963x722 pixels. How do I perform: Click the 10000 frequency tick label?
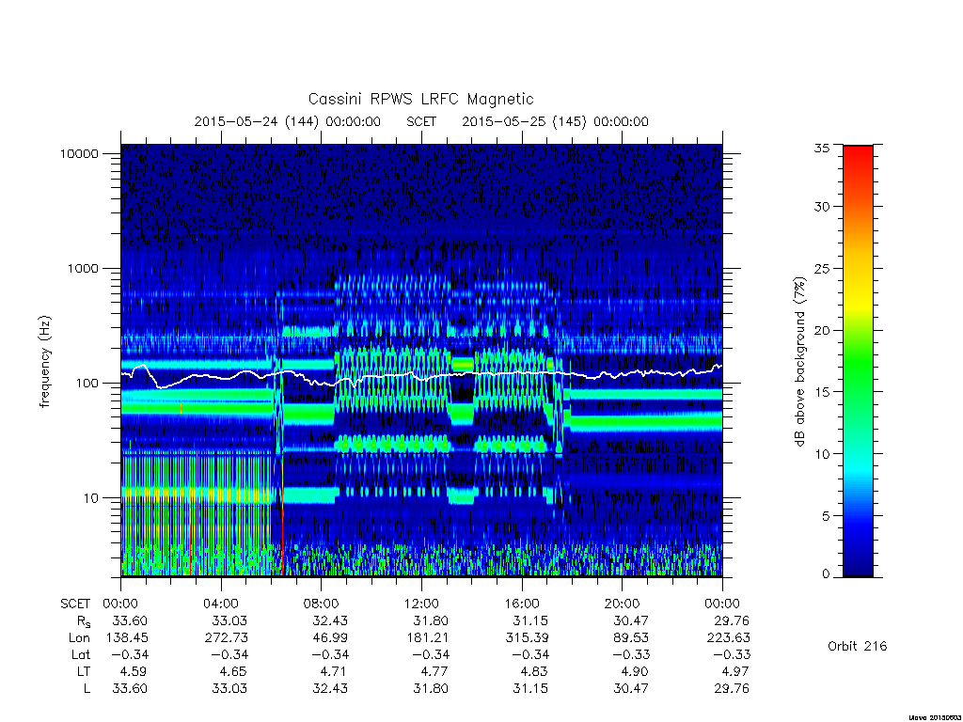click(79, 154)
